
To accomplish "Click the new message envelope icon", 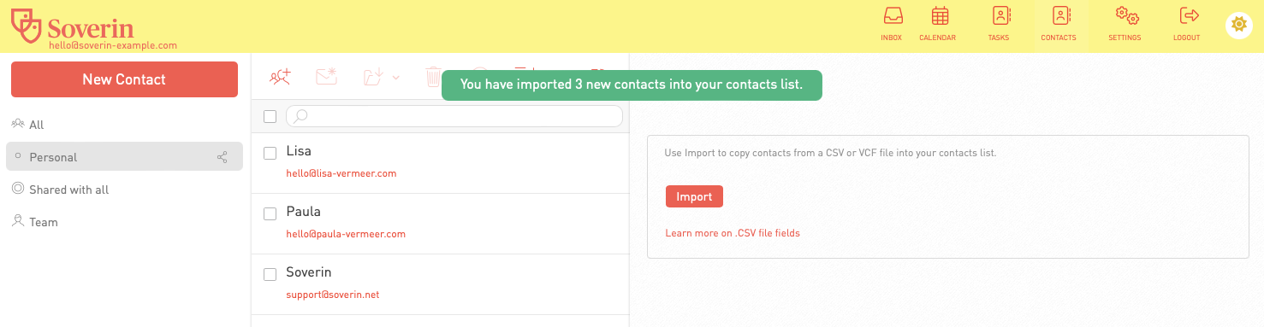I will pos(328,77).
